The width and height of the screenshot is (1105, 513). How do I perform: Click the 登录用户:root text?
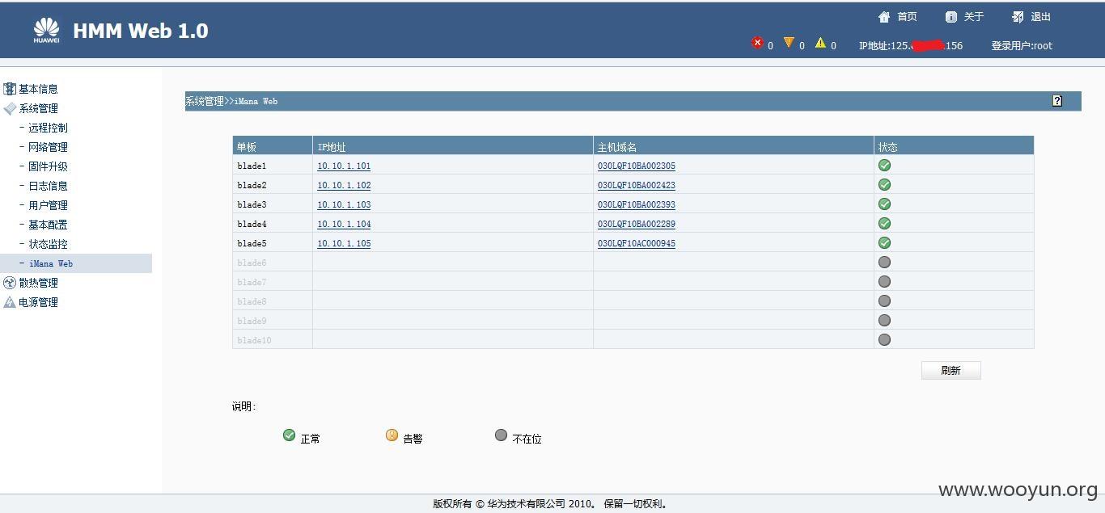tap(1022, 46)
